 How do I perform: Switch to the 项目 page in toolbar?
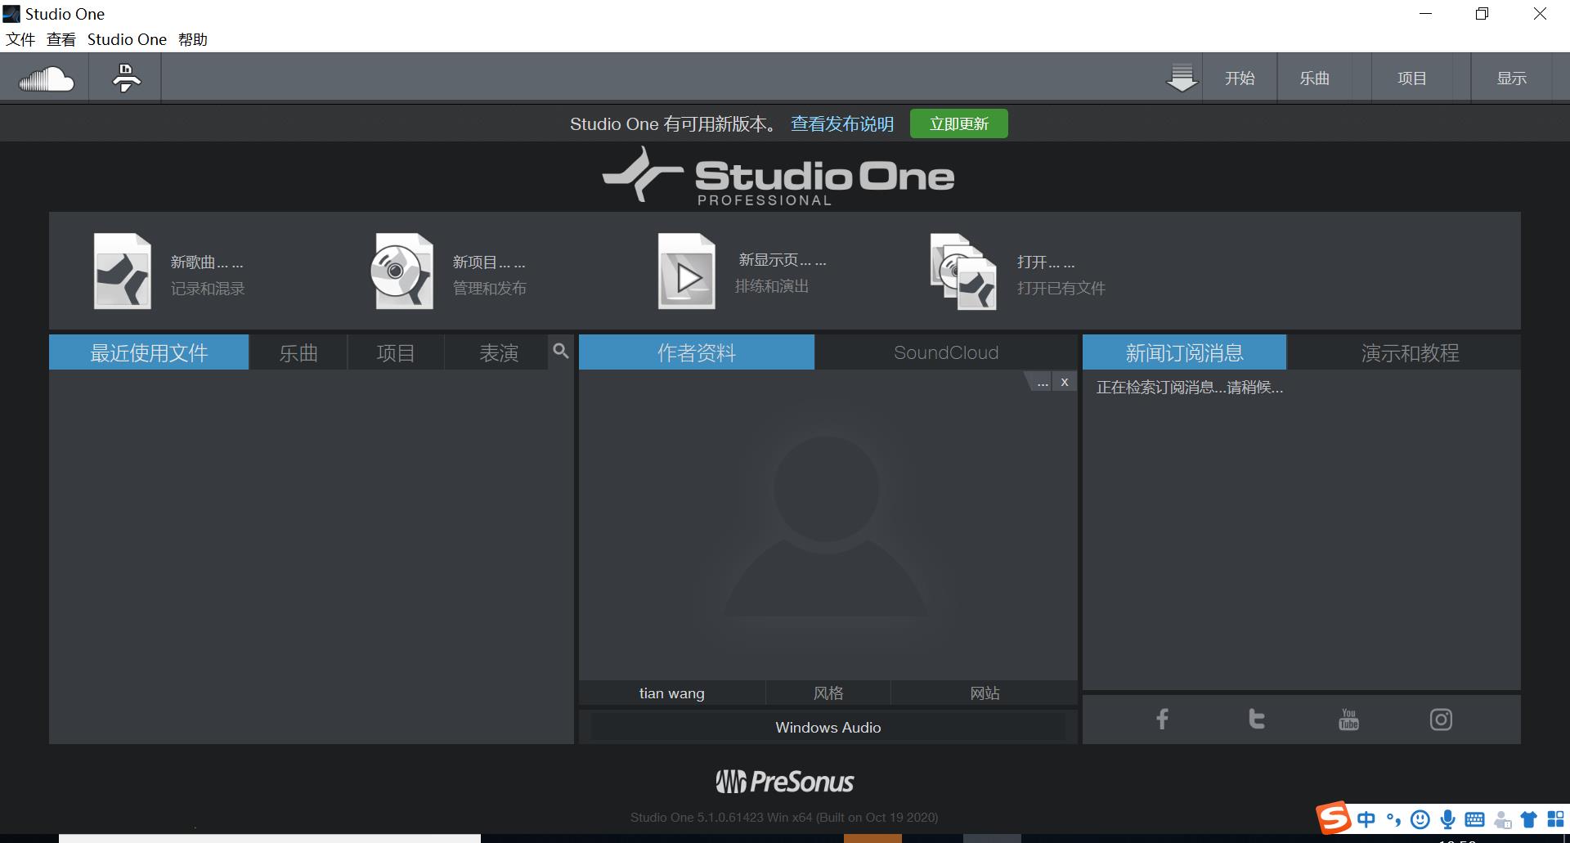click(x=1412, y=78)
